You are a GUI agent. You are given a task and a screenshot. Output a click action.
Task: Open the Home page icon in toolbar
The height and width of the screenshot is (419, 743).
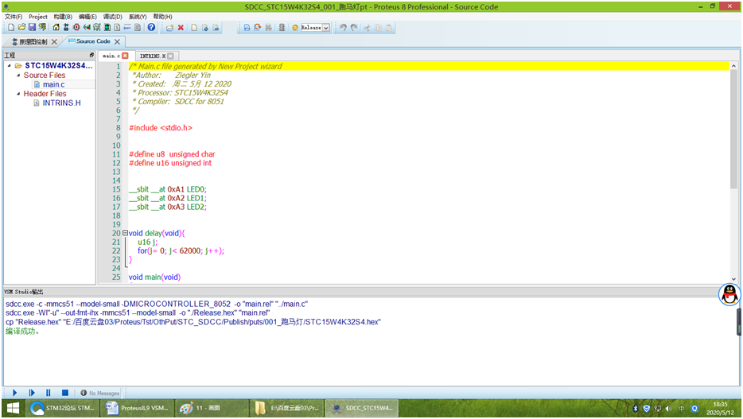pos(56,27)
